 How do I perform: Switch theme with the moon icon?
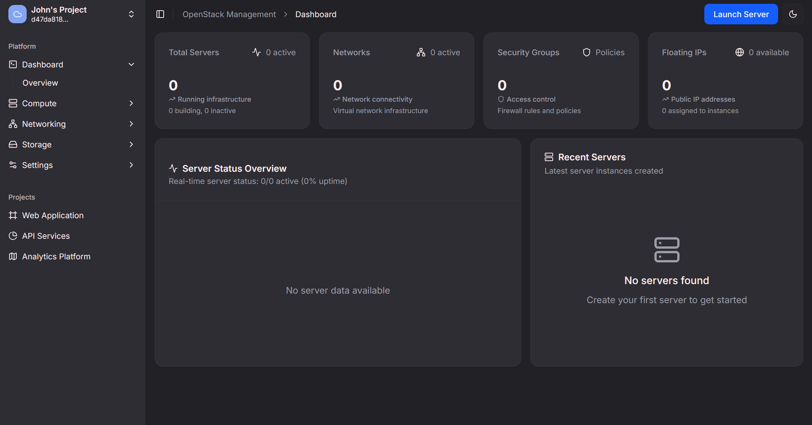tap(793, 14)
